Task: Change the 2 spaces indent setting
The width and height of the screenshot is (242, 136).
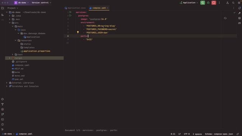Action: (197, 134)
